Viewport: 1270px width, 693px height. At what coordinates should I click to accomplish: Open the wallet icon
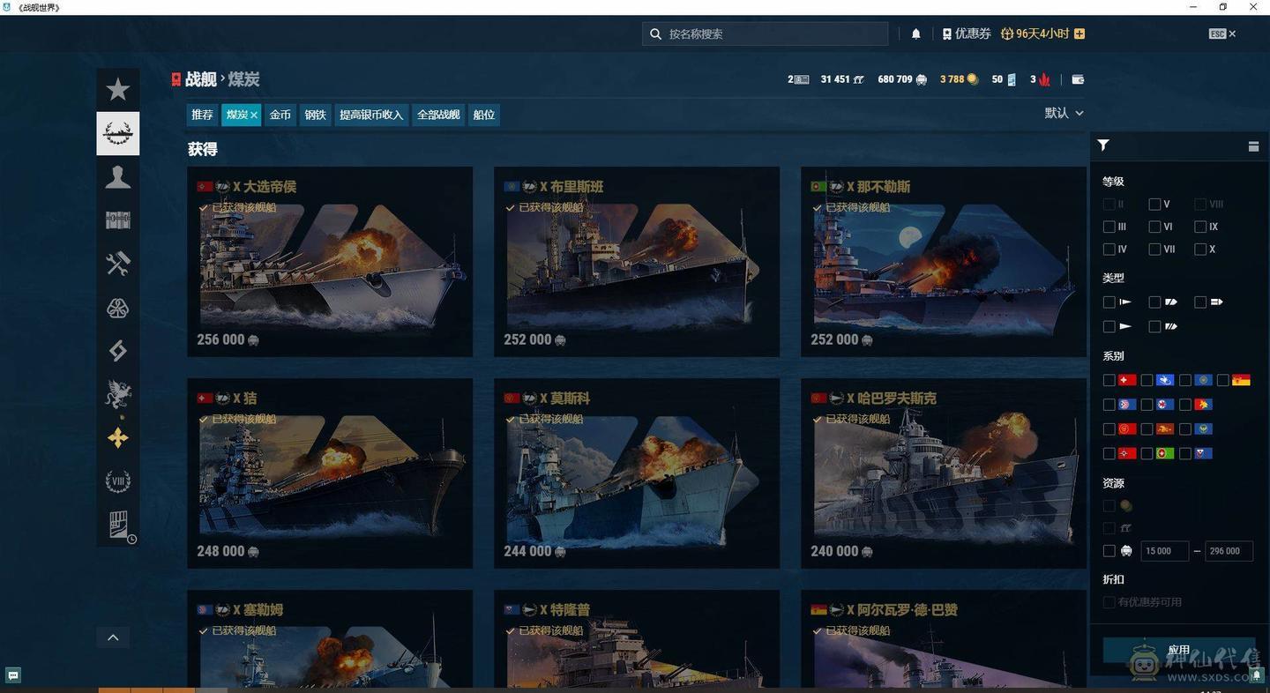click(1078, 79)
